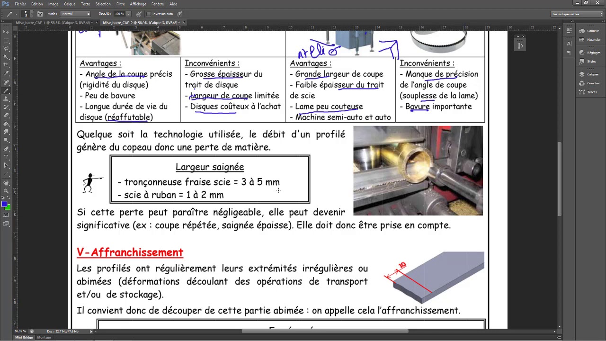Click the blue foreground color swatch
606x341 pixels.
4,204
